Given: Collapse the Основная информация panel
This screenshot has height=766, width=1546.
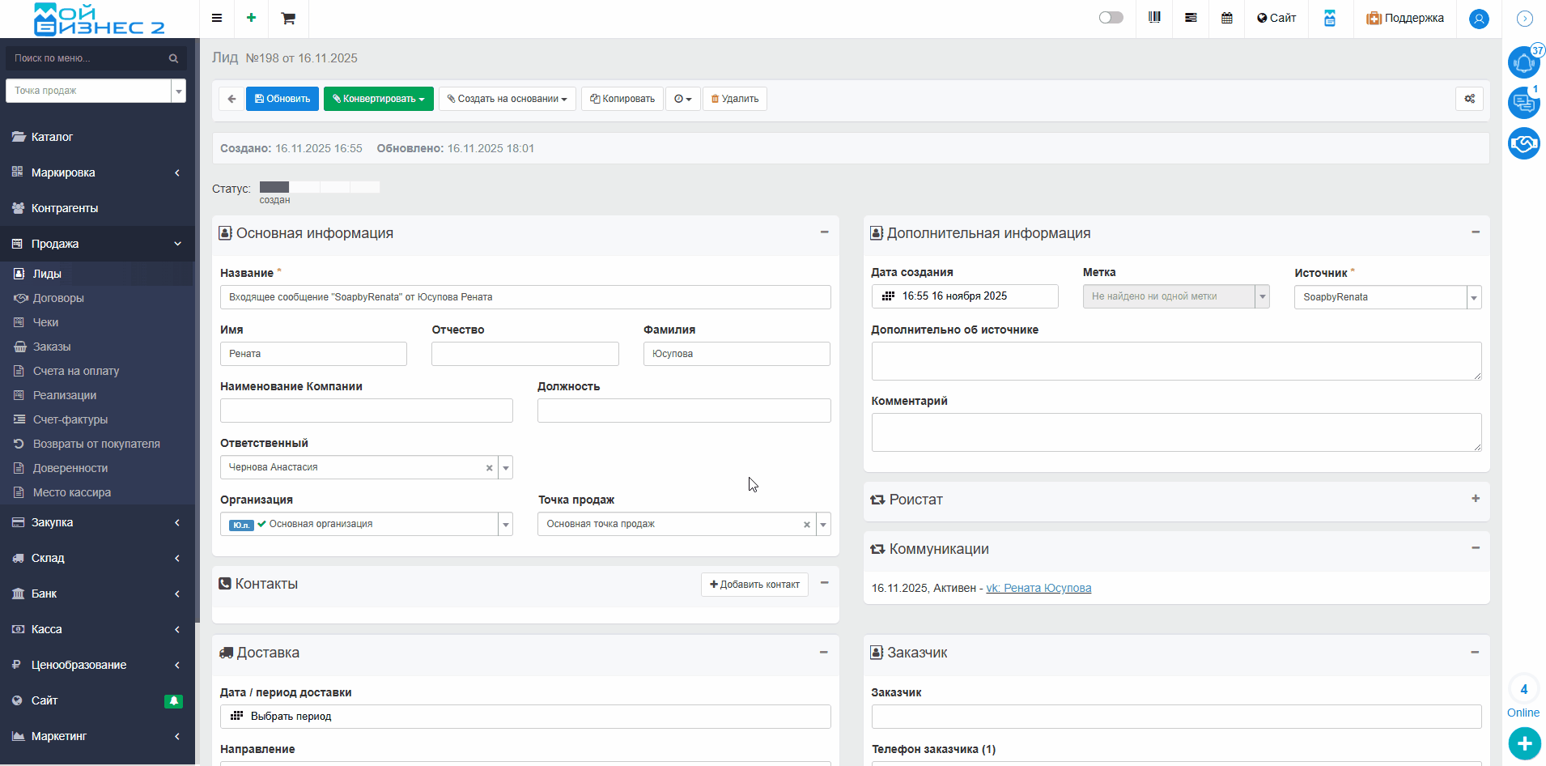Looking at the screenshot, I should tap(824, 232).
